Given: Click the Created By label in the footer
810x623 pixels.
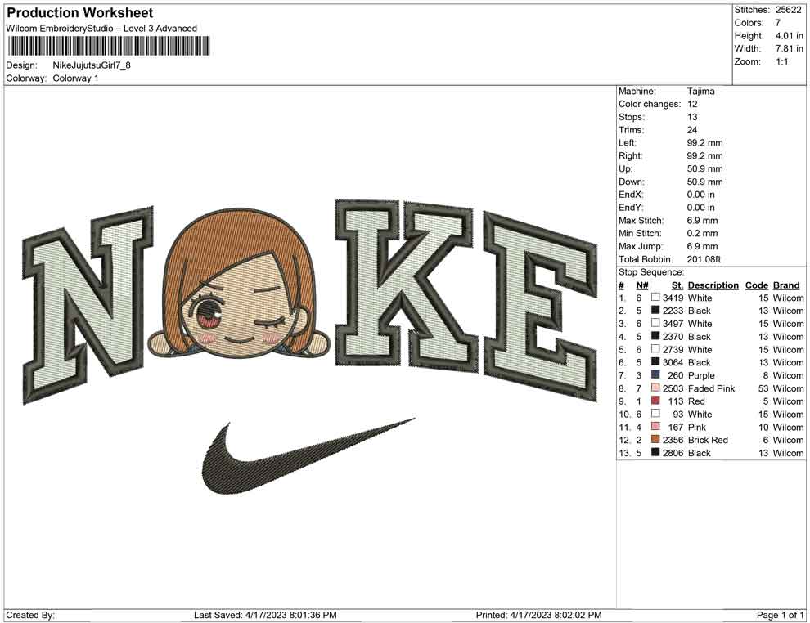Looking at the screenshot, I should pyautogui.click(x=30, y=616).
